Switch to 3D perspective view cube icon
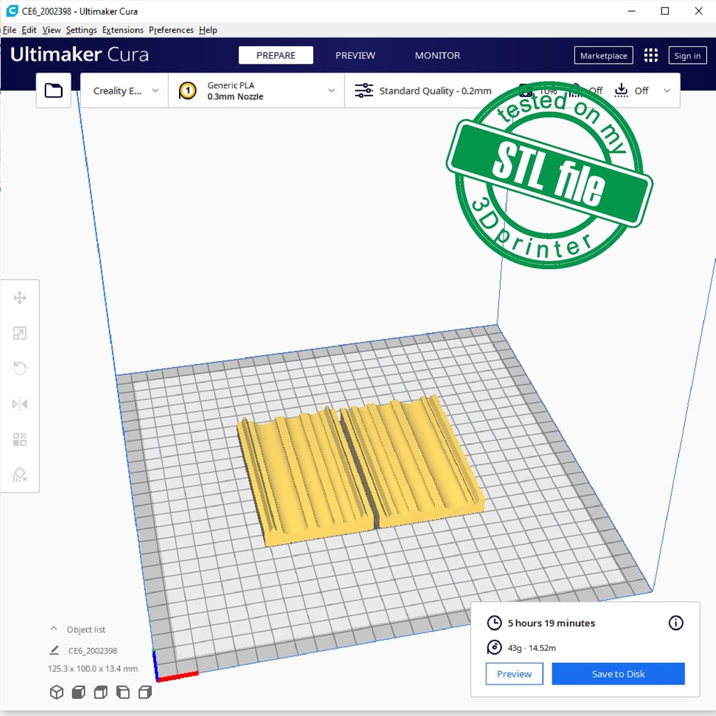The width and height of the screenshot is (716, 716). [57, 692]
